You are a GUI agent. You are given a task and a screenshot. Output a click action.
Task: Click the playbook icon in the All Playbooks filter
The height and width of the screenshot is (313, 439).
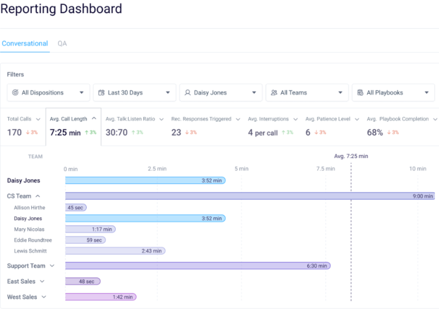pos(360,92)
